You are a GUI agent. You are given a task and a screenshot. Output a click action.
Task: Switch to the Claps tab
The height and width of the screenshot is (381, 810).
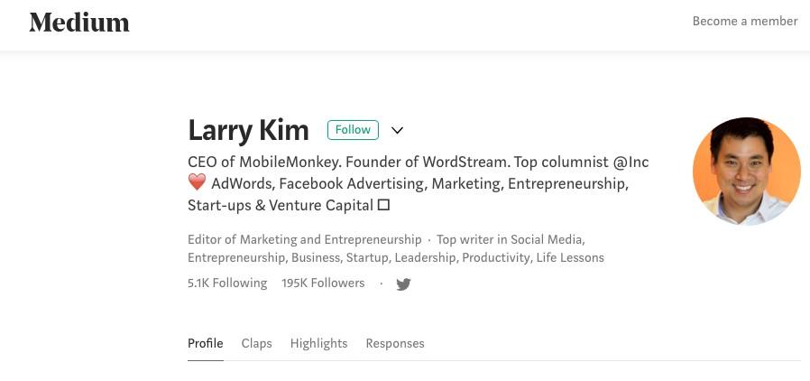pyautogui.click(x=256, y=343)
